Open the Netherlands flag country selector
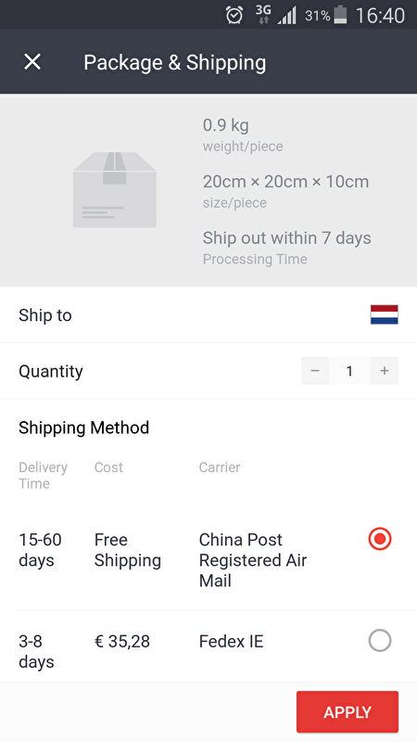The image size is (417, 742). pos(384,314)
